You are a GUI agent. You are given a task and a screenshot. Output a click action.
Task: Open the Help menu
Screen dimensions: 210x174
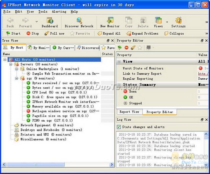(74, 12)
